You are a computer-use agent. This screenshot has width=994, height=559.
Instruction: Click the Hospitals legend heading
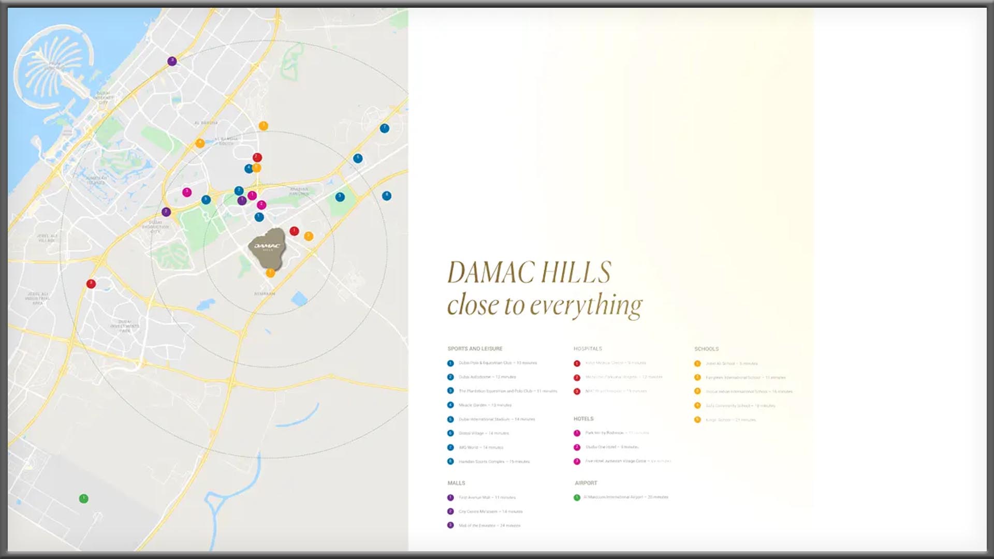(588, 349)
